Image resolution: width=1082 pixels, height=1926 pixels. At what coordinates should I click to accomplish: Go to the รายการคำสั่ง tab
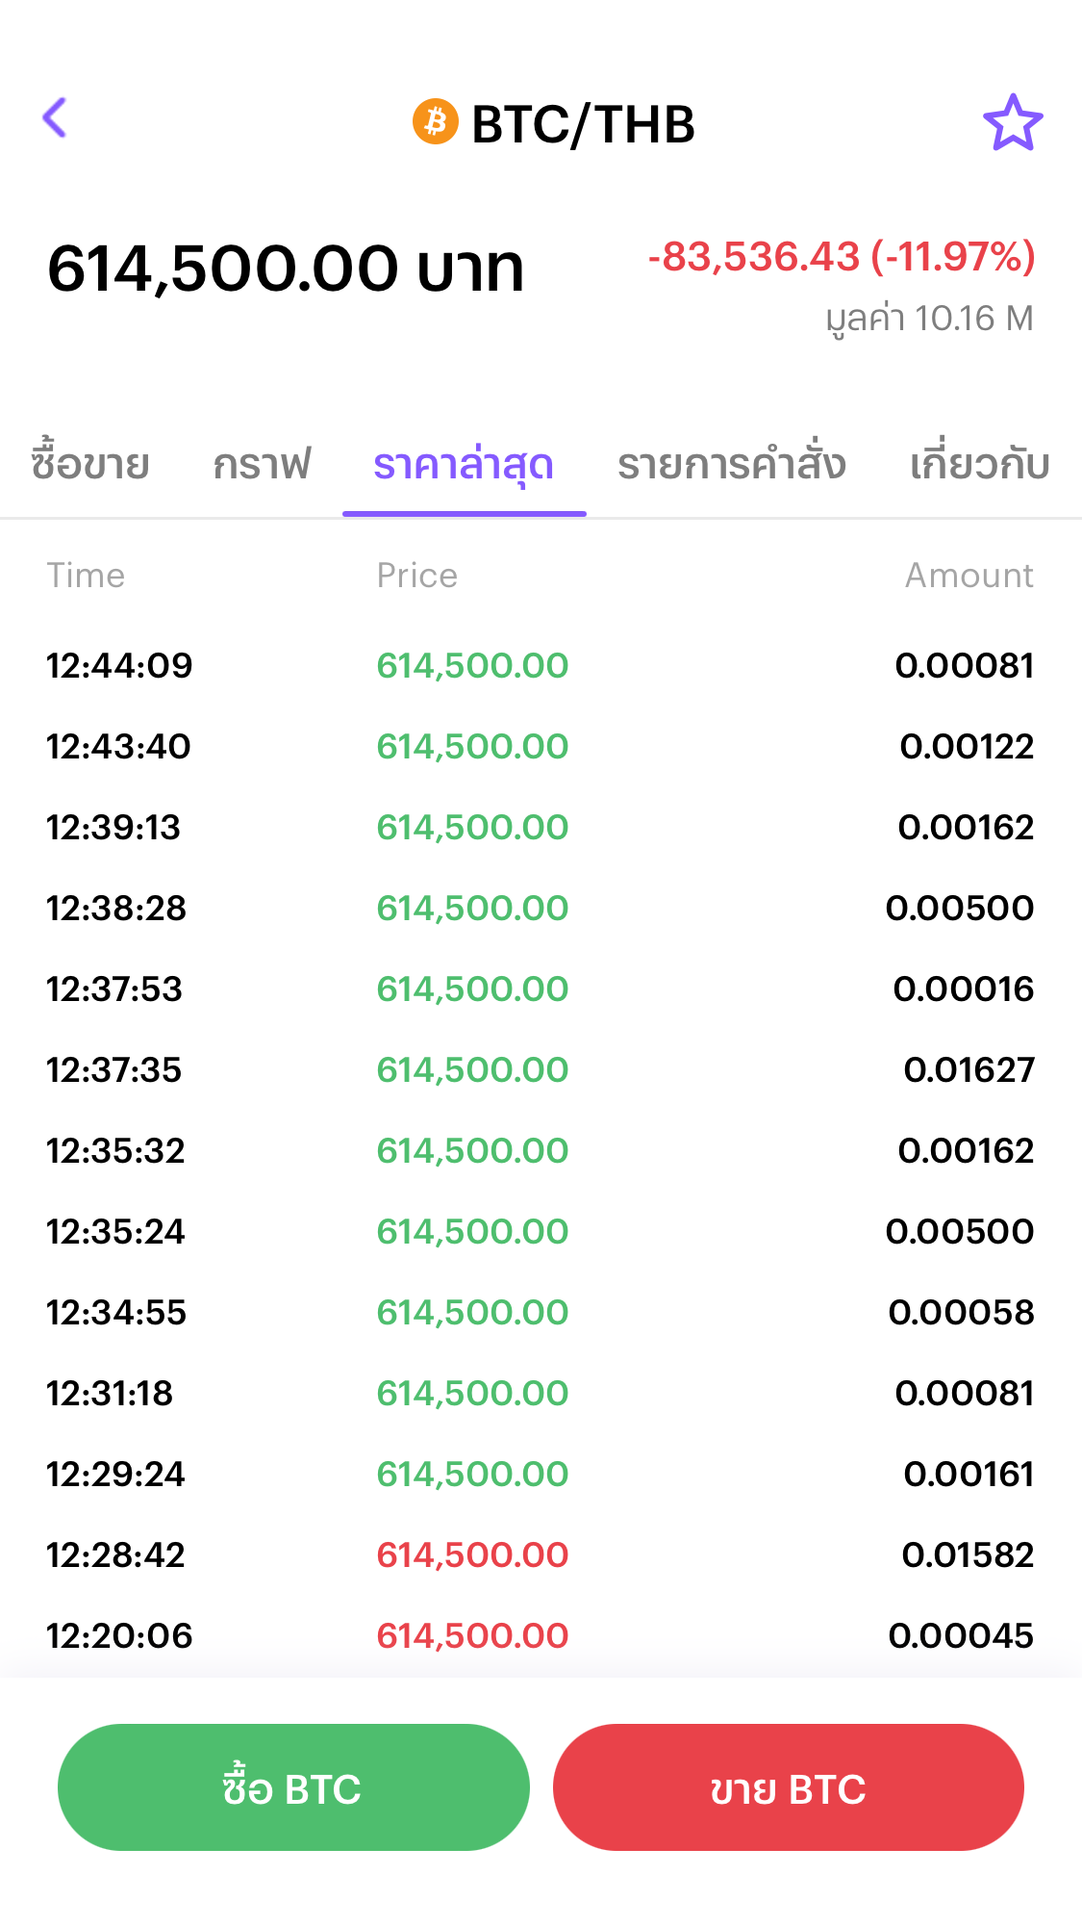tap(731, 464)
